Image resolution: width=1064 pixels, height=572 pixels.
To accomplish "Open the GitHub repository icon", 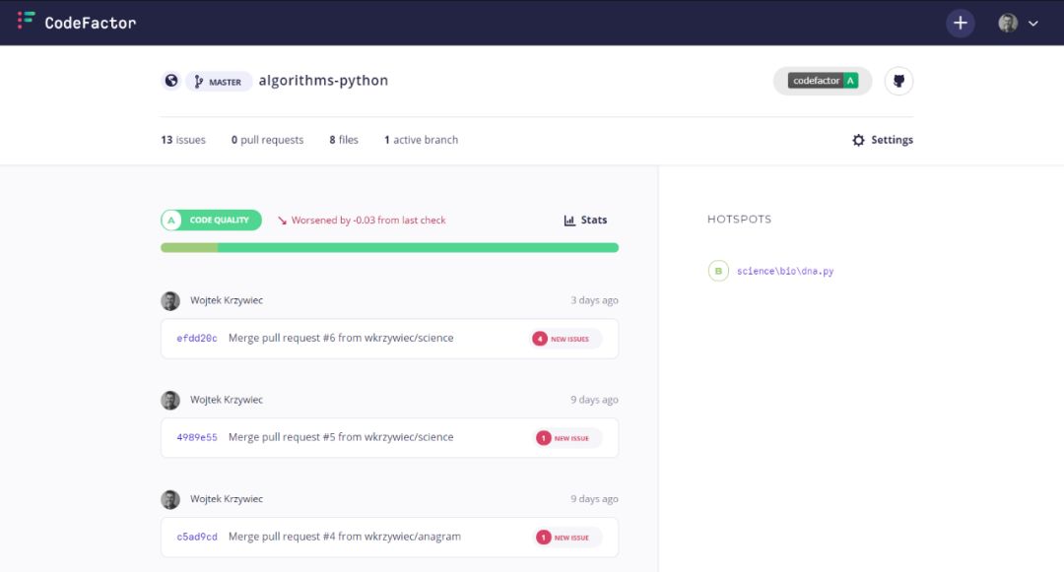I will point(899,82).
